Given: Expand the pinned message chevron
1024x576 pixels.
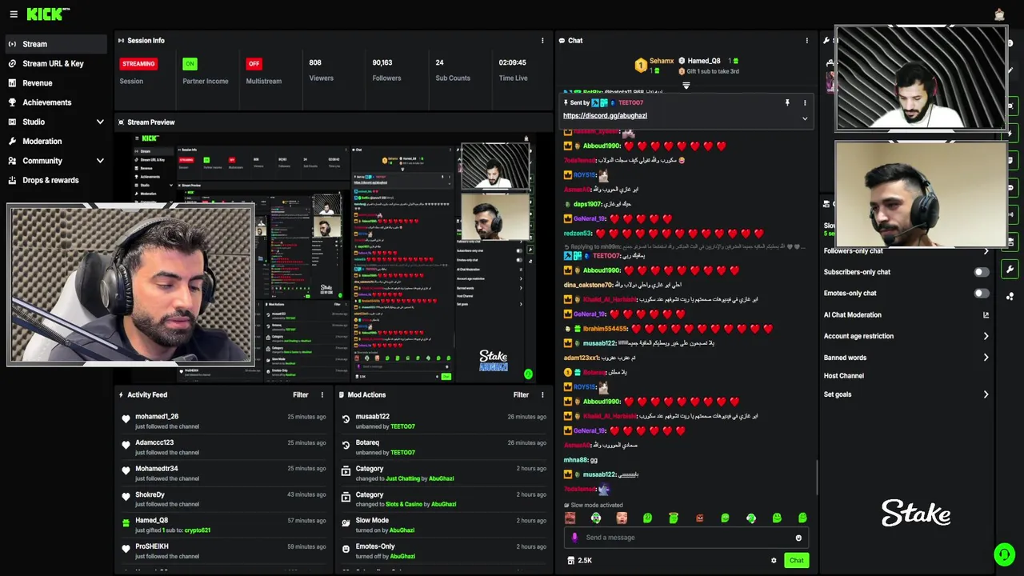Looking at the screenshot, I should (x=805, y=118).
